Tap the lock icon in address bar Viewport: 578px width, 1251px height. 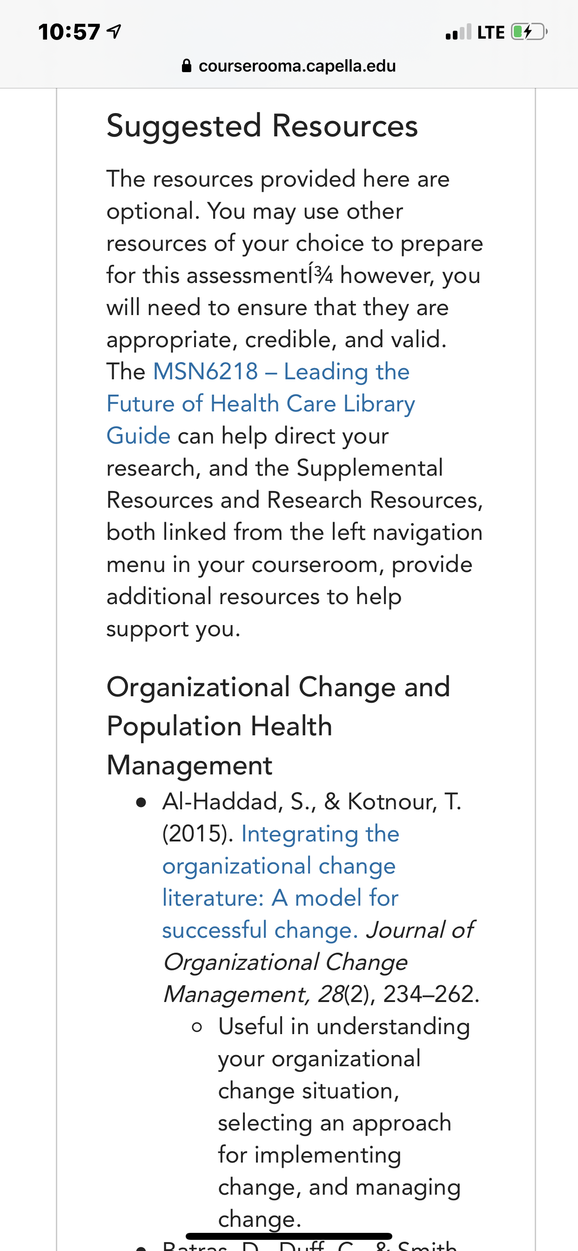point(186,66)
